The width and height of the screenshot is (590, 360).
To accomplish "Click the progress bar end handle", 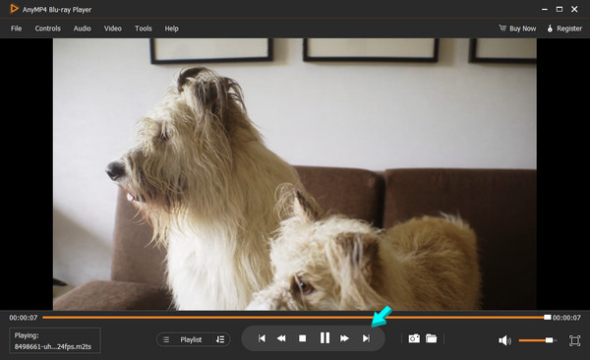I will pyautogui.click(x=548, y=318).
